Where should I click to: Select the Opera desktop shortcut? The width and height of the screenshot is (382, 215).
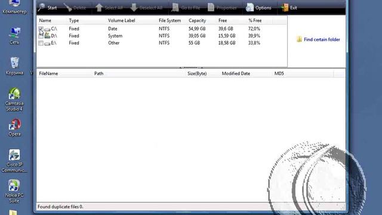pyautogui.click(x=14, y=127)
